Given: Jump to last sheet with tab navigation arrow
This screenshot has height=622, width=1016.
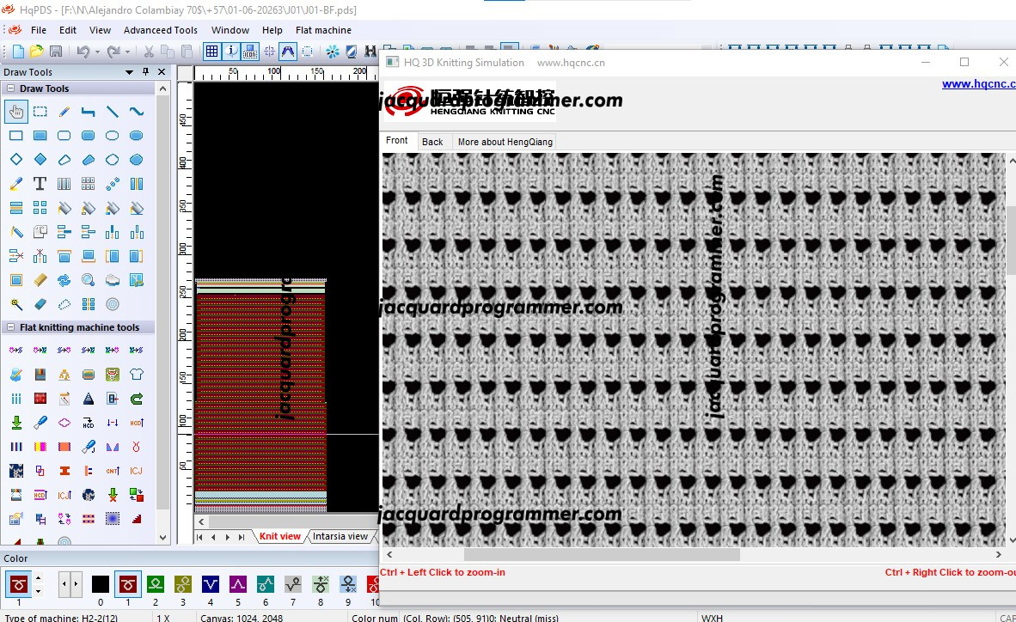Looking at the screenshot, I should click(241, 536).
